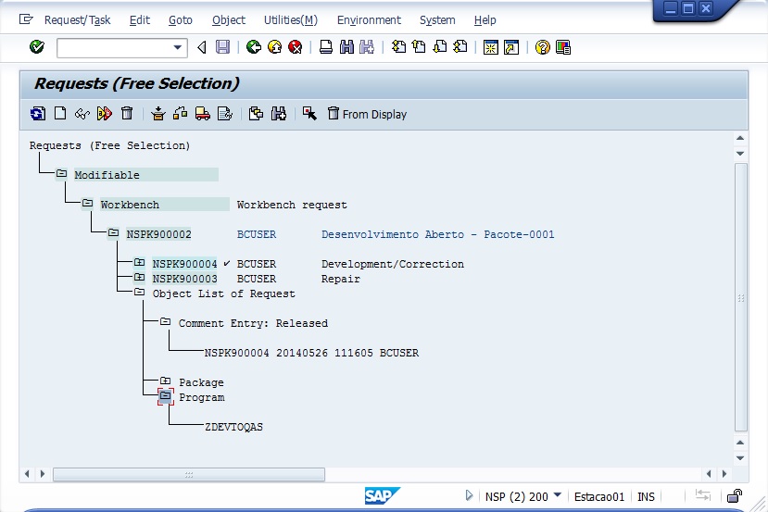Click the Create new request icon

pyautogui.click(x=60, y=114)
